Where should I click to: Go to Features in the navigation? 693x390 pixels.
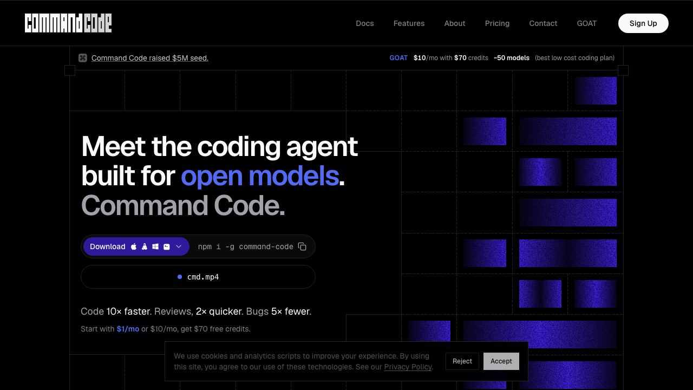[x=409, y=23]
